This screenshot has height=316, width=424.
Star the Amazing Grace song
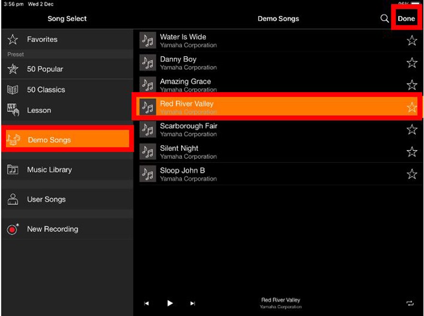[412, 85]
